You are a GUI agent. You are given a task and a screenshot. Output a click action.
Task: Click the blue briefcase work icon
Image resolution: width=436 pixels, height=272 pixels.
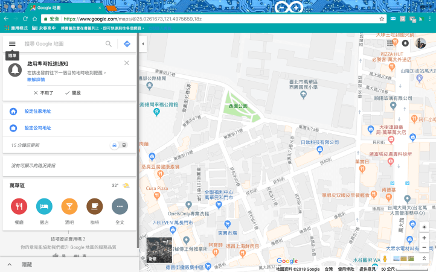coord(13,128)
